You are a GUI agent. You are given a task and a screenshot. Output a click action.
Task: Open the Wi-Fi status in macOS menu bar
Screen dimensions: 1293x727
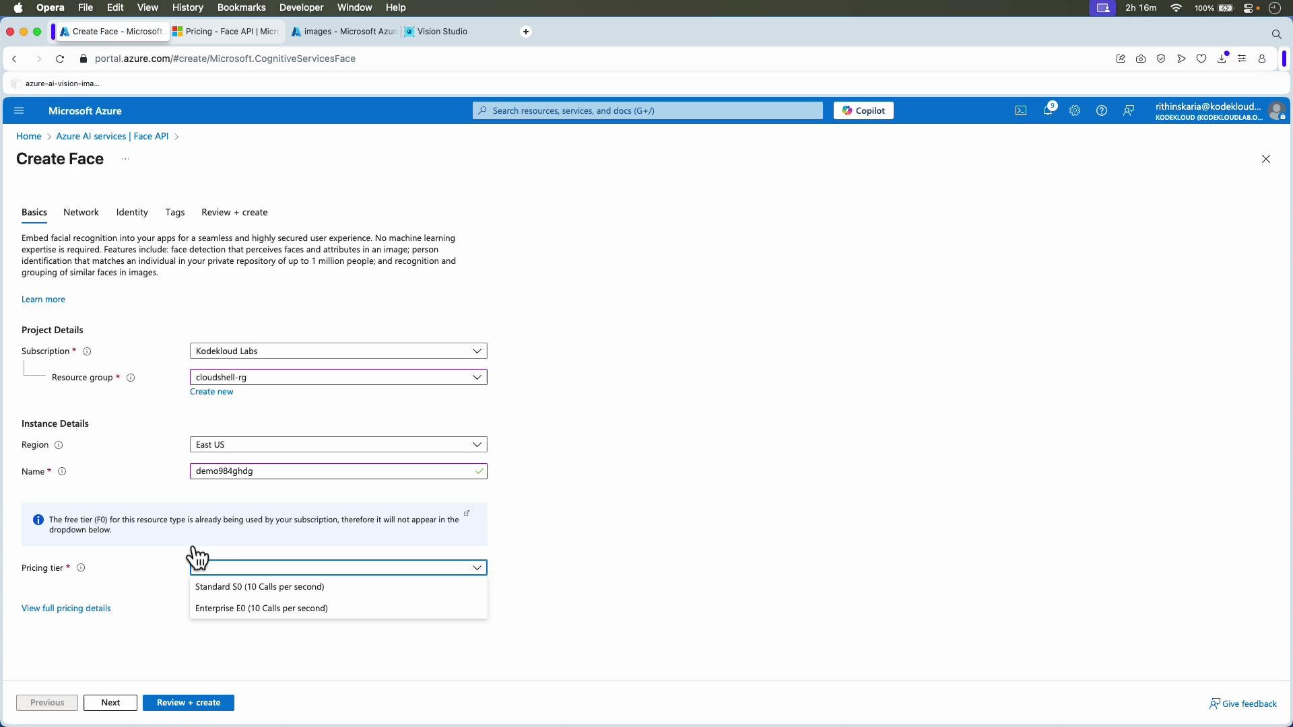[x=1176, y=8]
